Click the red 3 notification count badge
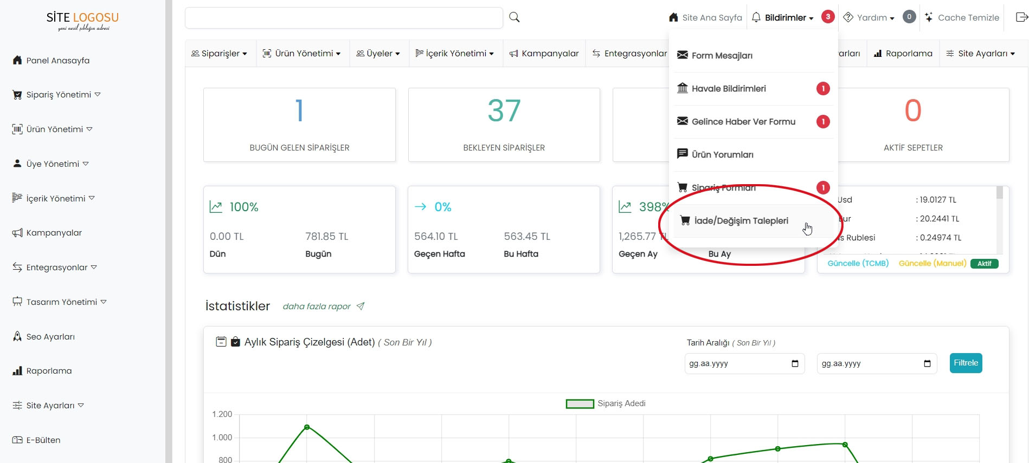The width and height of the screenshot is (1029, 463). click(x=828, y=17)
